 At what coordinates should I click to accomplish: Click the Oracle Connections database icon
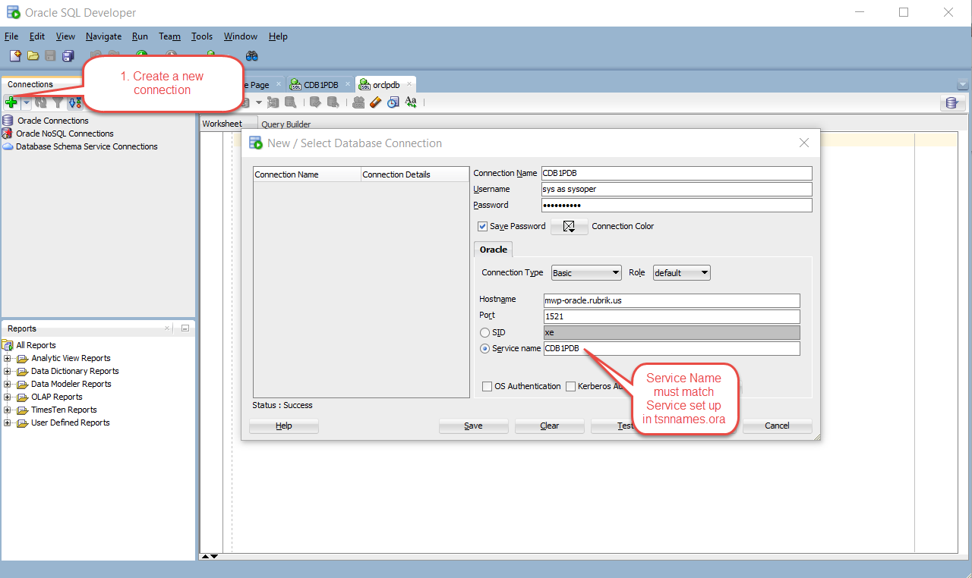point(8,121)
